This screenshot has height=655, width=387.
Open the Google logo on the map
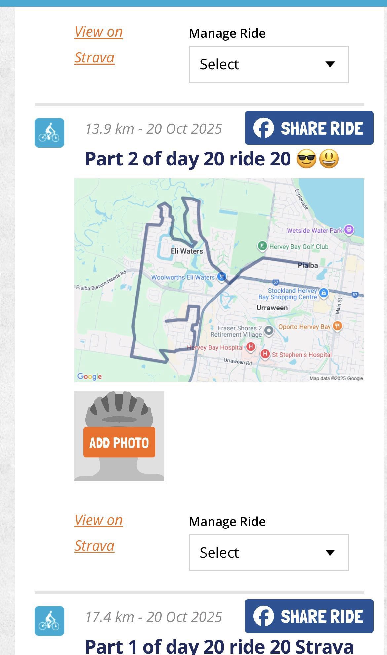click(90, 376)
